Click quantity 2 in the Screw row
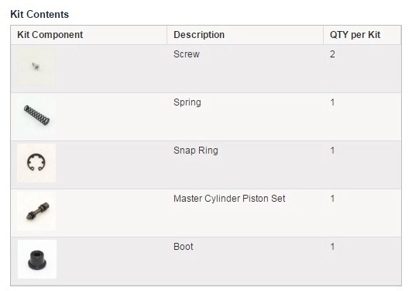The width and height of the screenshot is (412, 291). (332, 54)
